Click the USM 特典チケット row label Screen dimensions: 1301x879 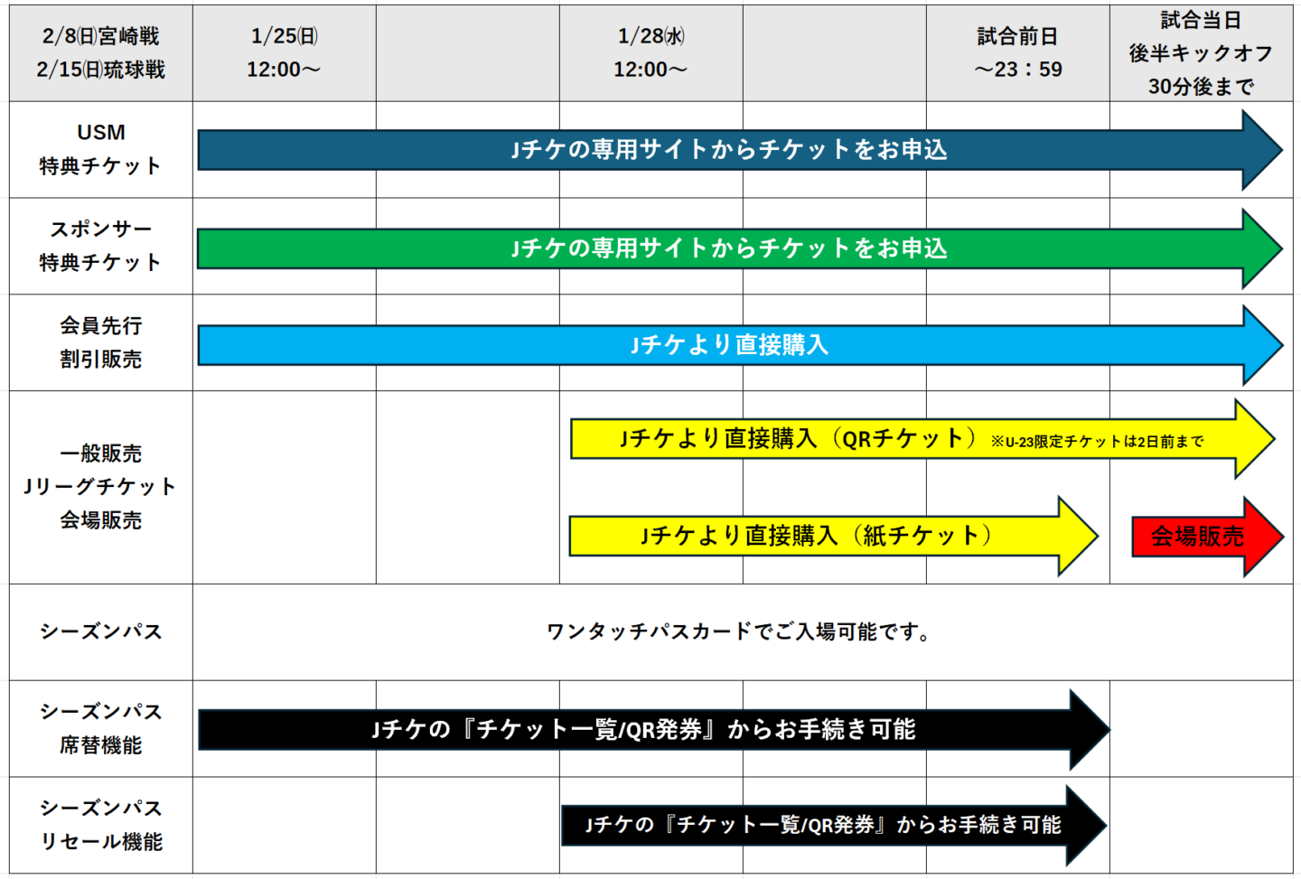tap(100, 150)
